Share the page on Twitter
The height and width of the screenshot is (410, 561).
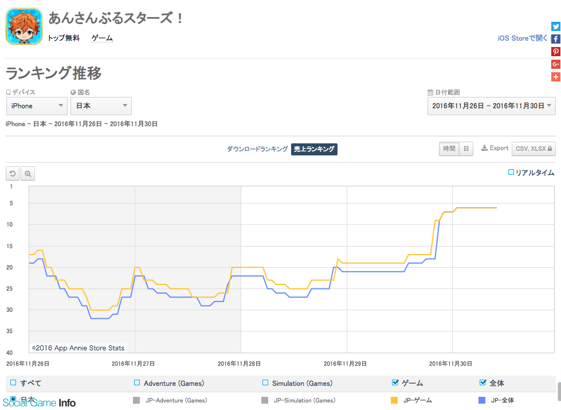[556, 26]
